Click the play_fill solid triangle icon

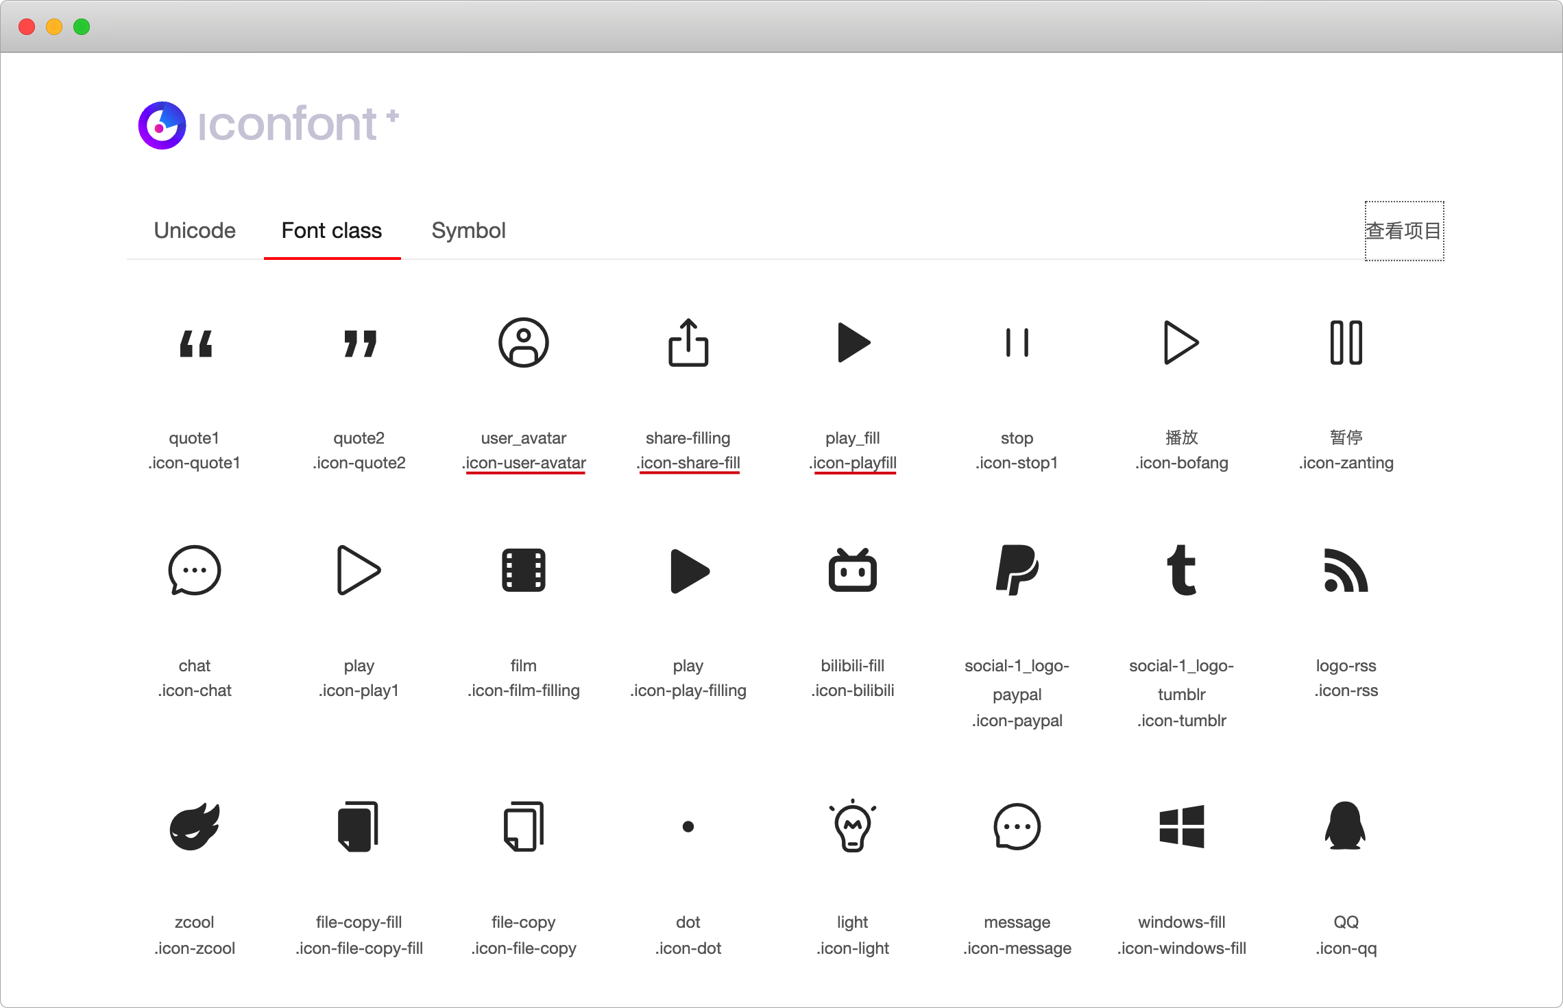click(x=853, y=342)
